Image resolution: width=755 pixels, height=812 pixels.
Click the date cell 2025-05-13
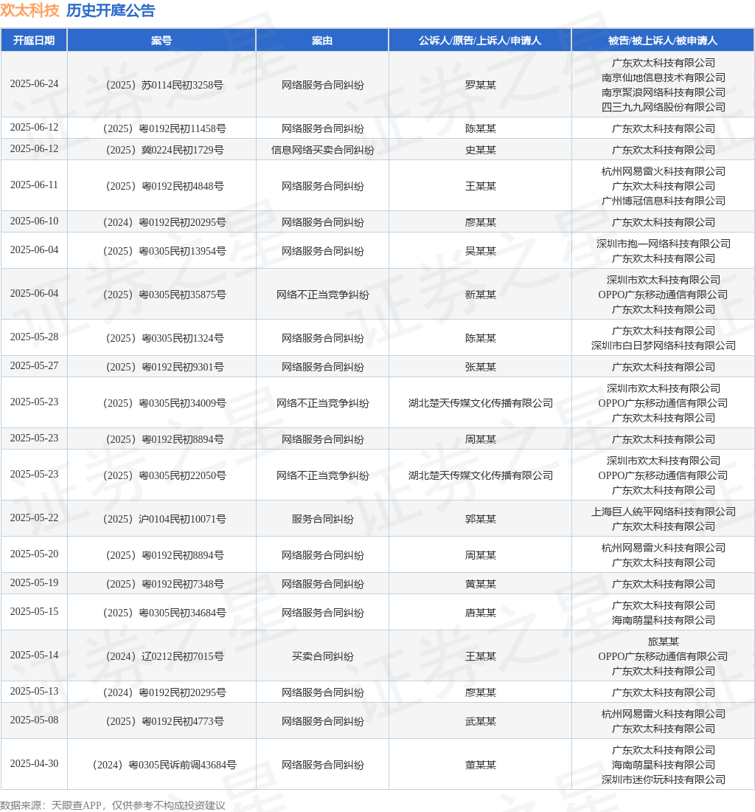click(34, 692)
